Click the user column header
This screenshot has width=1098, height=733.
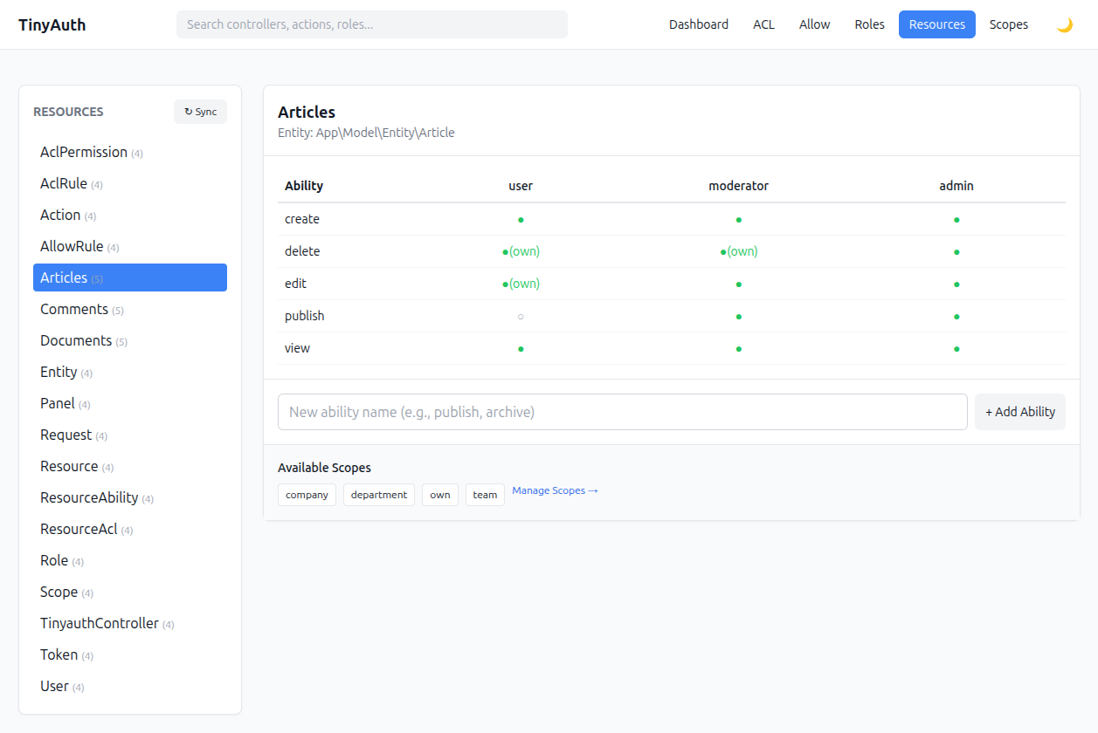click(x=521, y=186)
